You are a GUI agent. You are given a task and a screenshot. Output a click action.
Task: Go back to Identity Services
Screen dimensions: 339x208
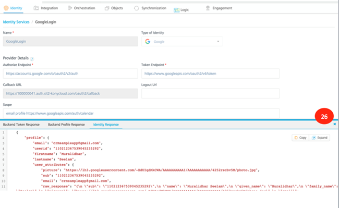(x=16, y=22)
